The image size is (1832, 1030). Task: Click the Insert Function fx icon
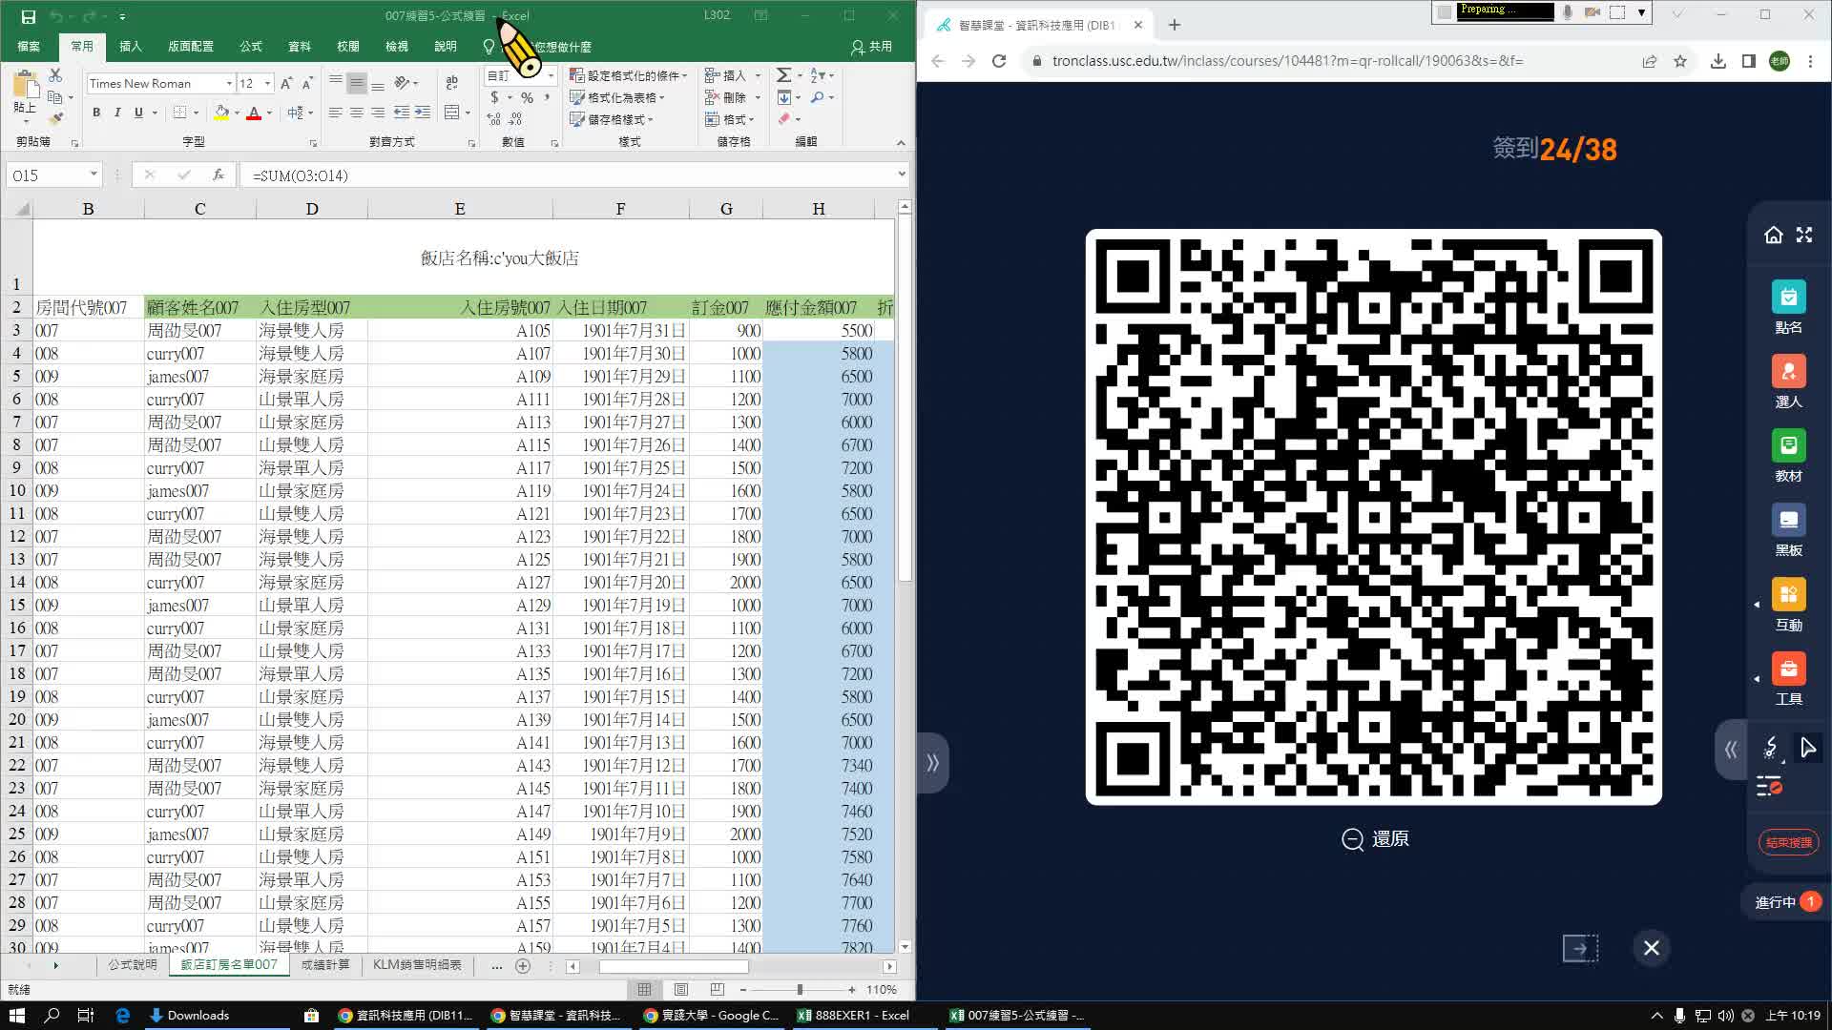pyautogui.click(x=219, y=175)
